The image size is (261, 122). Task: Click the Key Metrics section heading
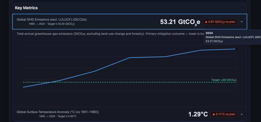[x=26, y=8]
